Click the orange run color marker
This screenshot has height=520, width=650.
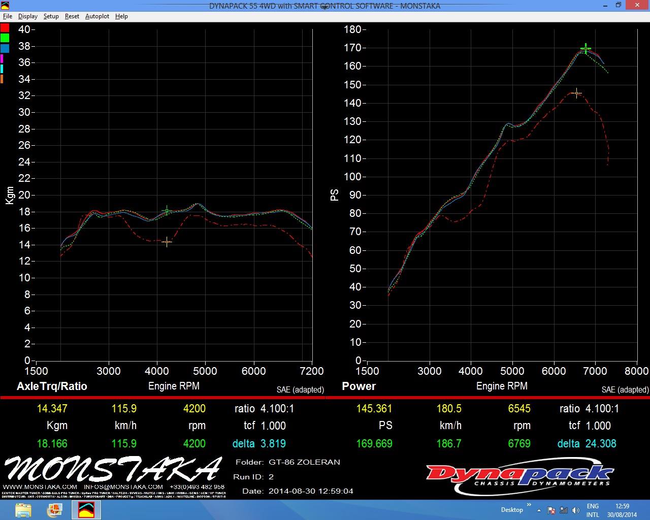click(2, 79)
